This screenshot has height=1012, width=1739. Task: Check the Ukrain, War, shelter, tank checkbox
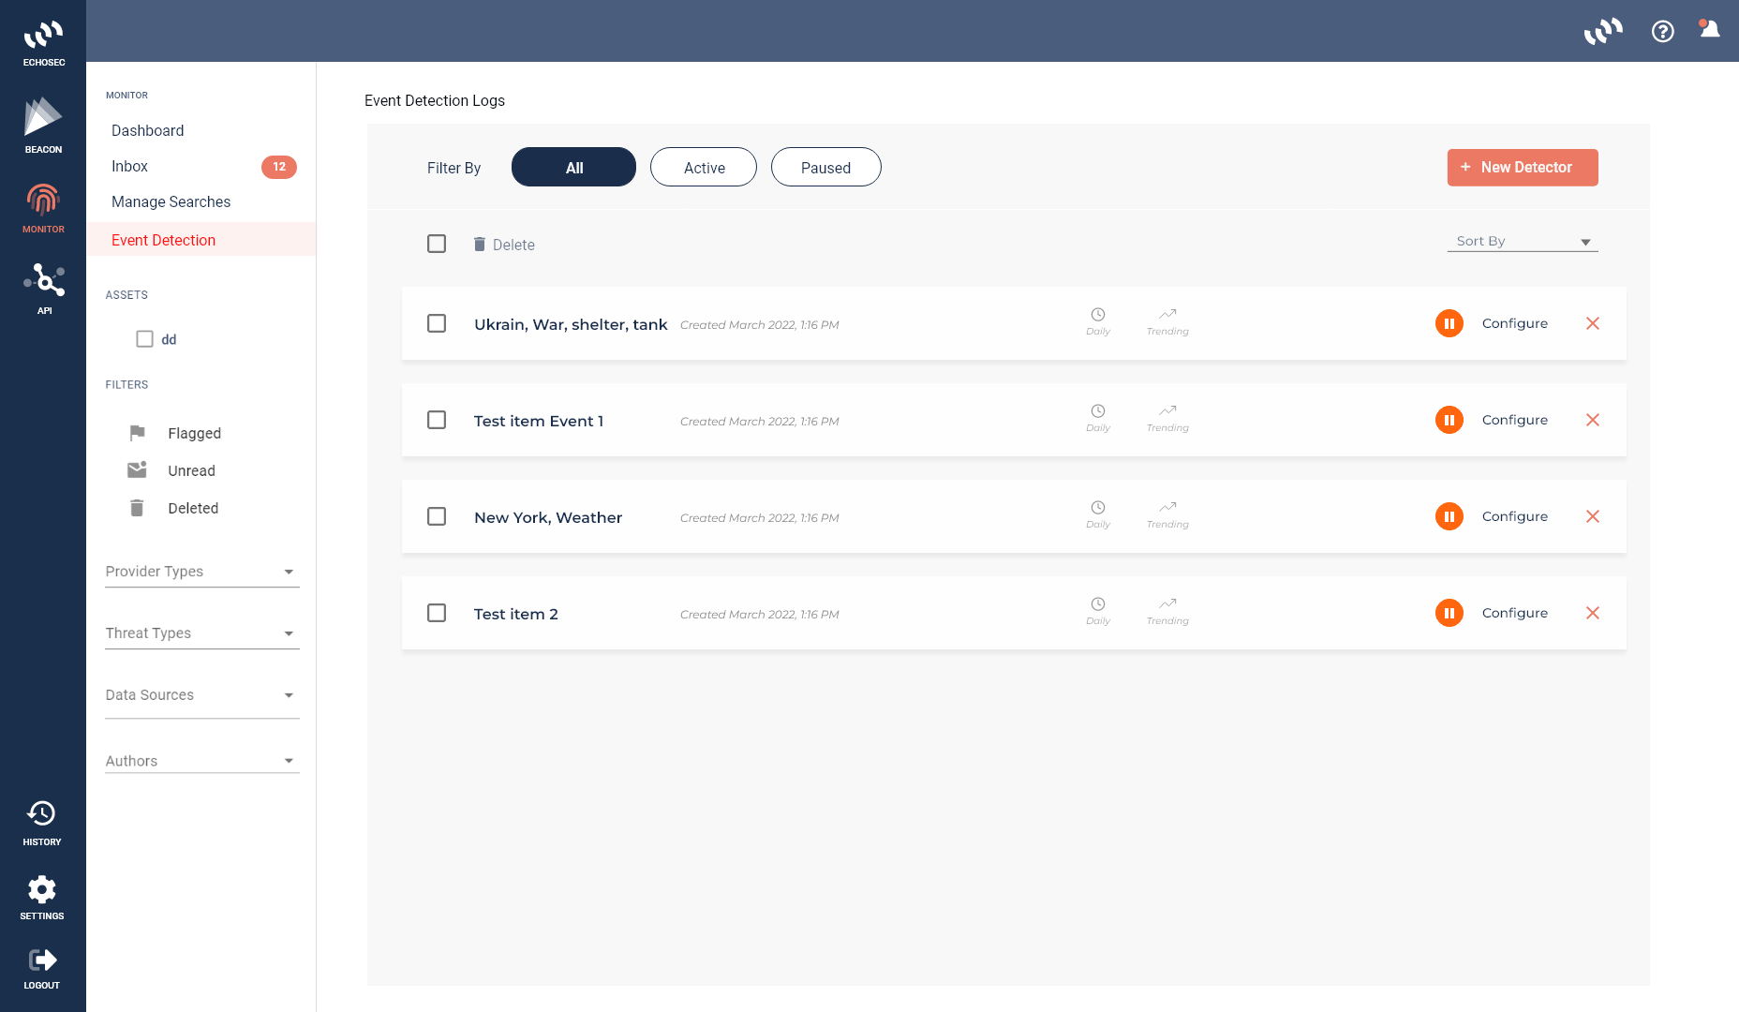[437, 323]
